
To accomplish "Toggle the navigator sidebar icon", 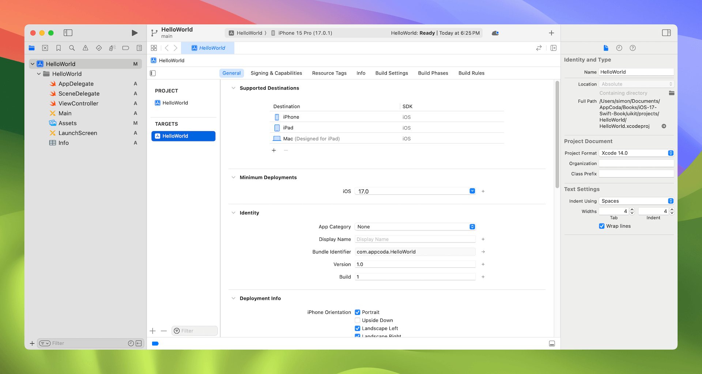I will click(x=68, y=33).
